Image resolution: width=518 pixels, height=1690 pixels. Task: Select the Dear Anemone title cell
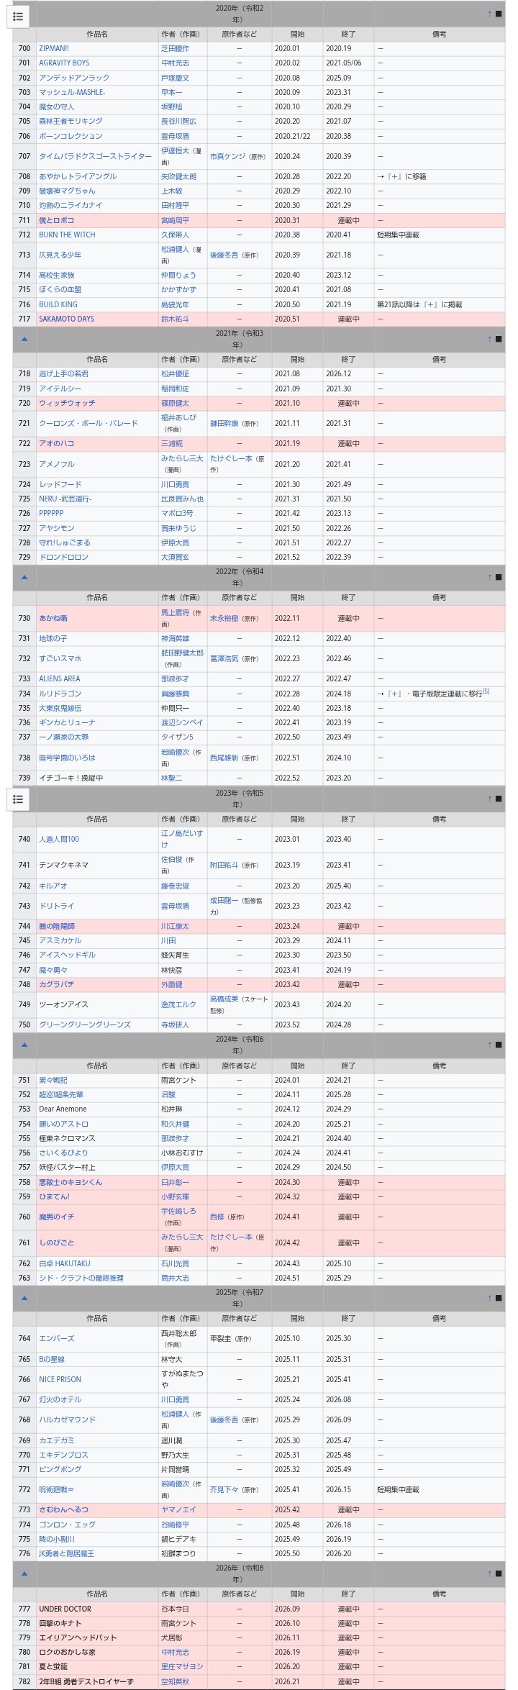[63, 1109]
